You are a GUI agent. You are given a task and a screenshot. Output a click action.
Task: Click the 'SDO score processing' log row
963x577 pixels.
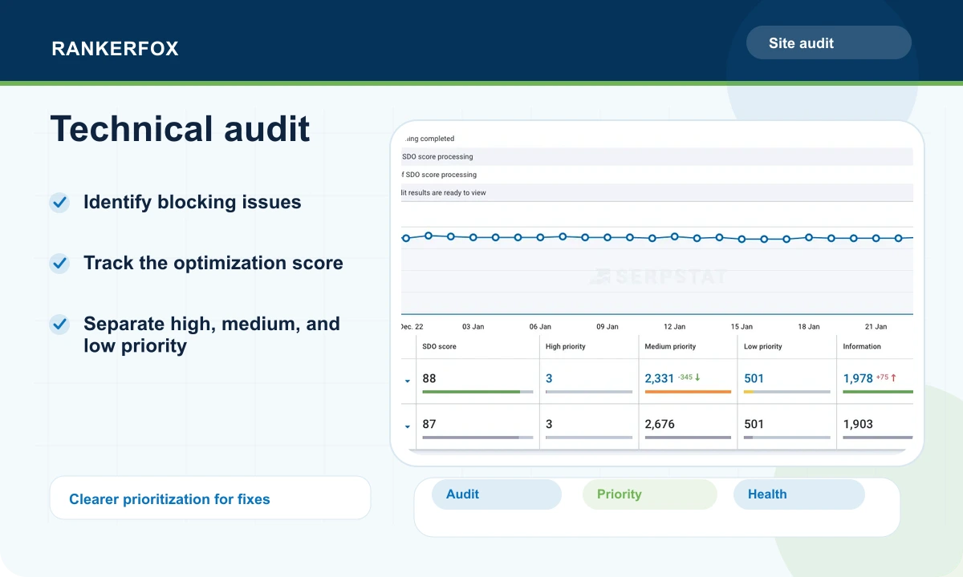pos(657,157)
